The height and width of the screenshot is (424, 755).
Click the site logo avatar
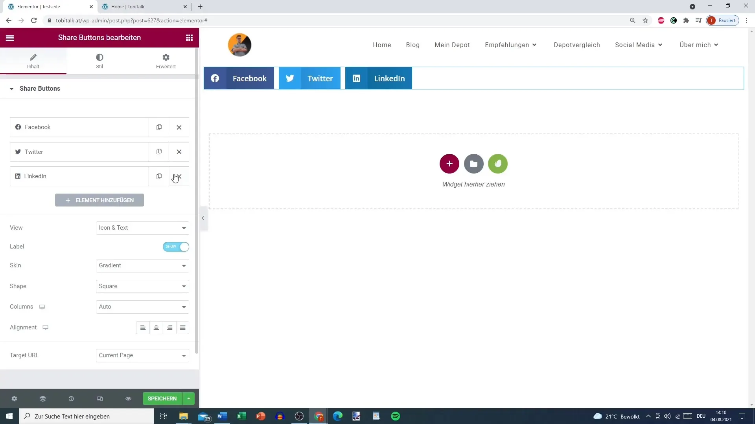pyautogui.click(x=239, y=45)
